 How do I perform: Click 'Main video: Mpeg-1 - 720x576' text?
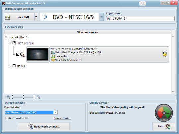click(x=78, y=52)
